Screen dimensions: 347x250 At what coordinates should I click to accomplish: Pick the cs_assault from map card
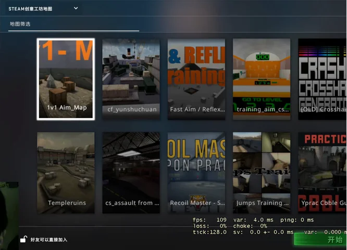(x=131, y=173)
